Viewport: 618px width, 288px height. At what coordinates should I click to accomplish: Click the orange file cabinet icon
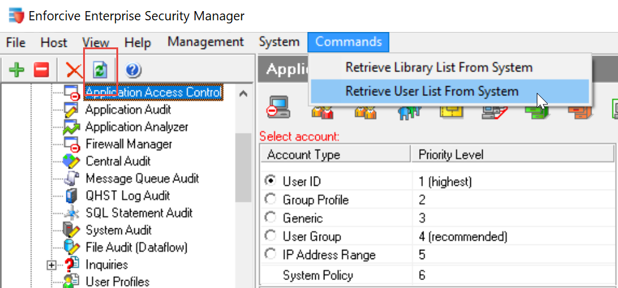(580, 111)
